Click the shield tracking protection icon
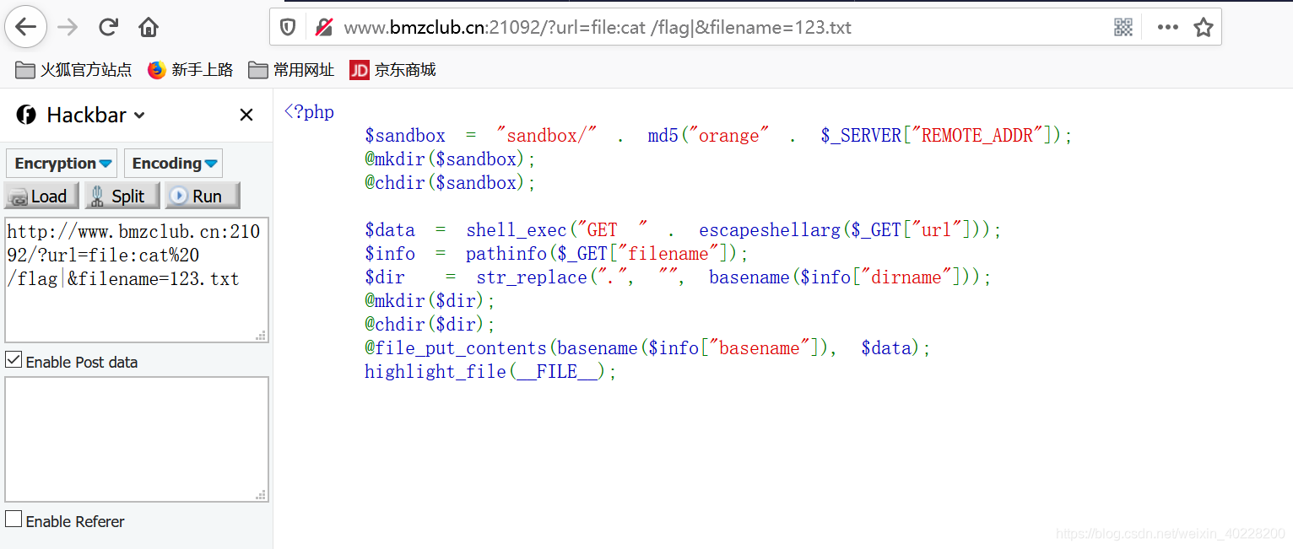Image resolution: width=1293 pixels, height=549 pixels. point(288,27)
